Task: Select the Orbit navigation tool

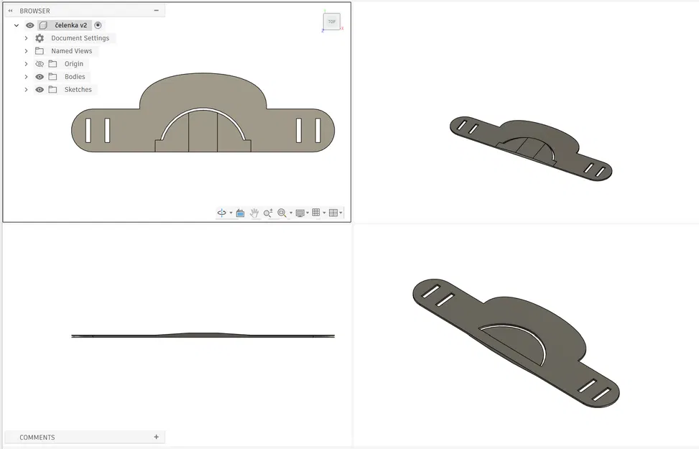Action: coord(221,213)
